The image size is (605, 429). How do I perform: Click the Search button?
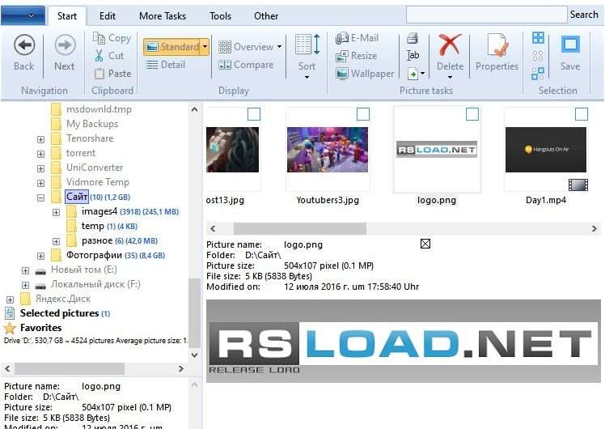[x=584, y=15]
